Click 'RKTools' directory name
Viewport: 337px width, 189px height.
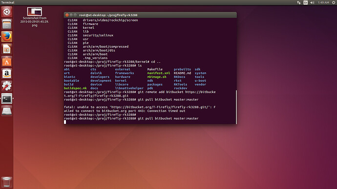click(180, 84)
